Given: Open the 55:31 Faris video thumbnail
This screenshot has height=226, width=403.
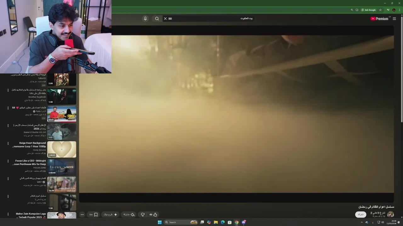Looking at the screenshot, I should point(62,114).
